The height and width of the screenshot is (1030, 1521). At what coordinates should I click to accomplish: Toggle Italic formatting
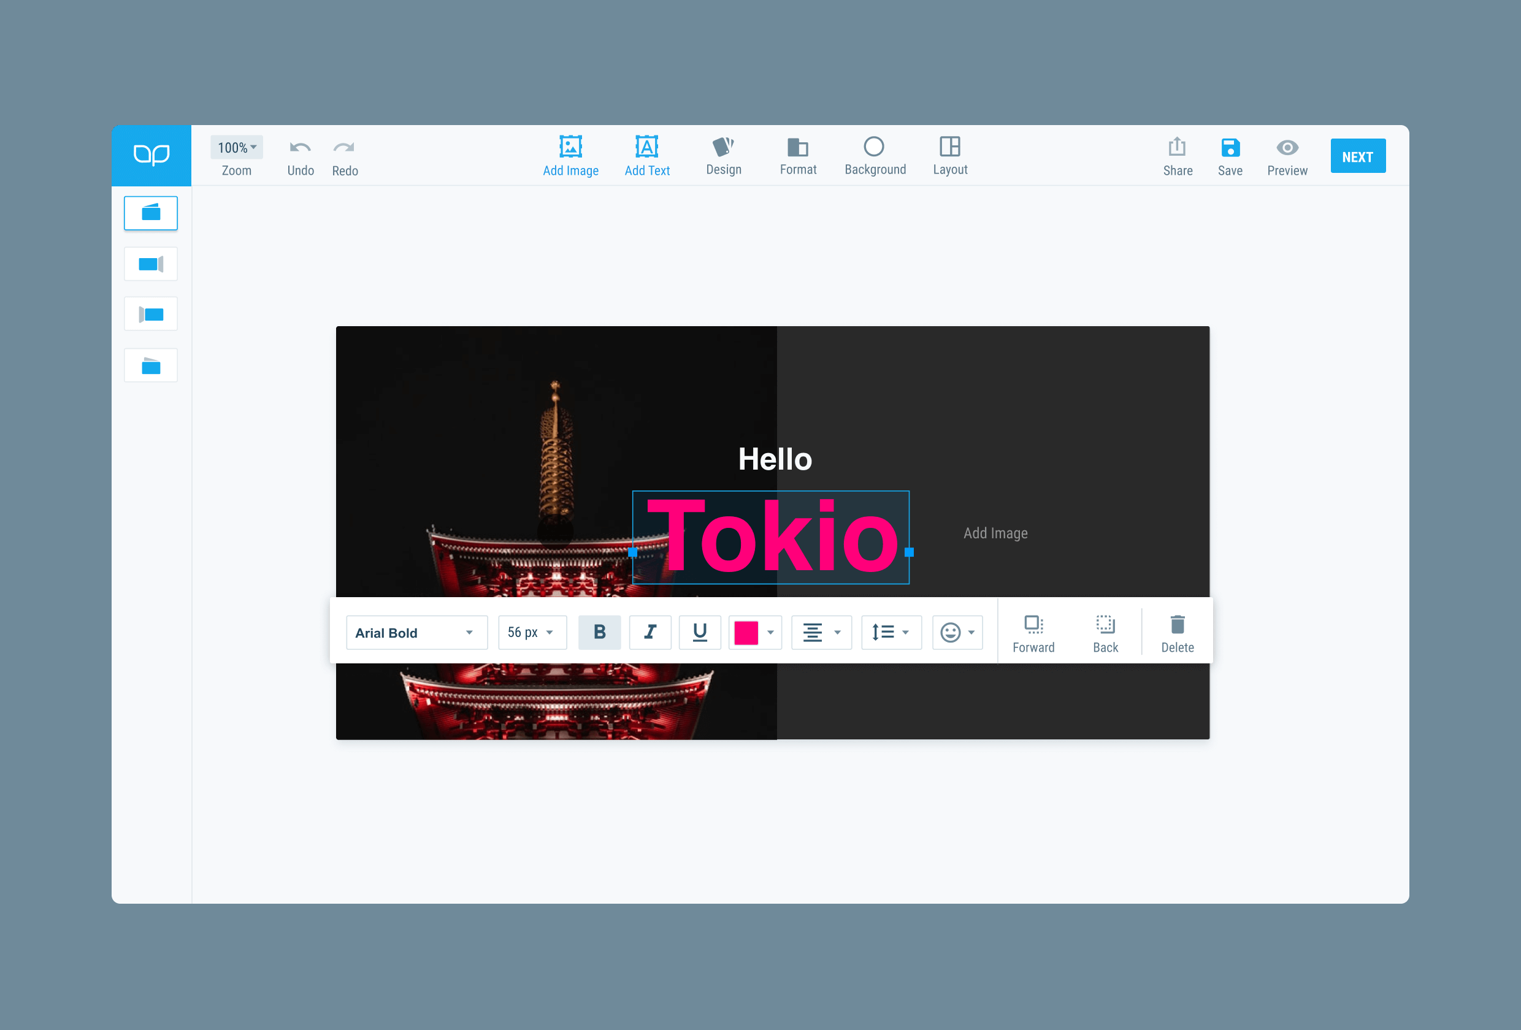pyautogui.click(x=649, y=631)
